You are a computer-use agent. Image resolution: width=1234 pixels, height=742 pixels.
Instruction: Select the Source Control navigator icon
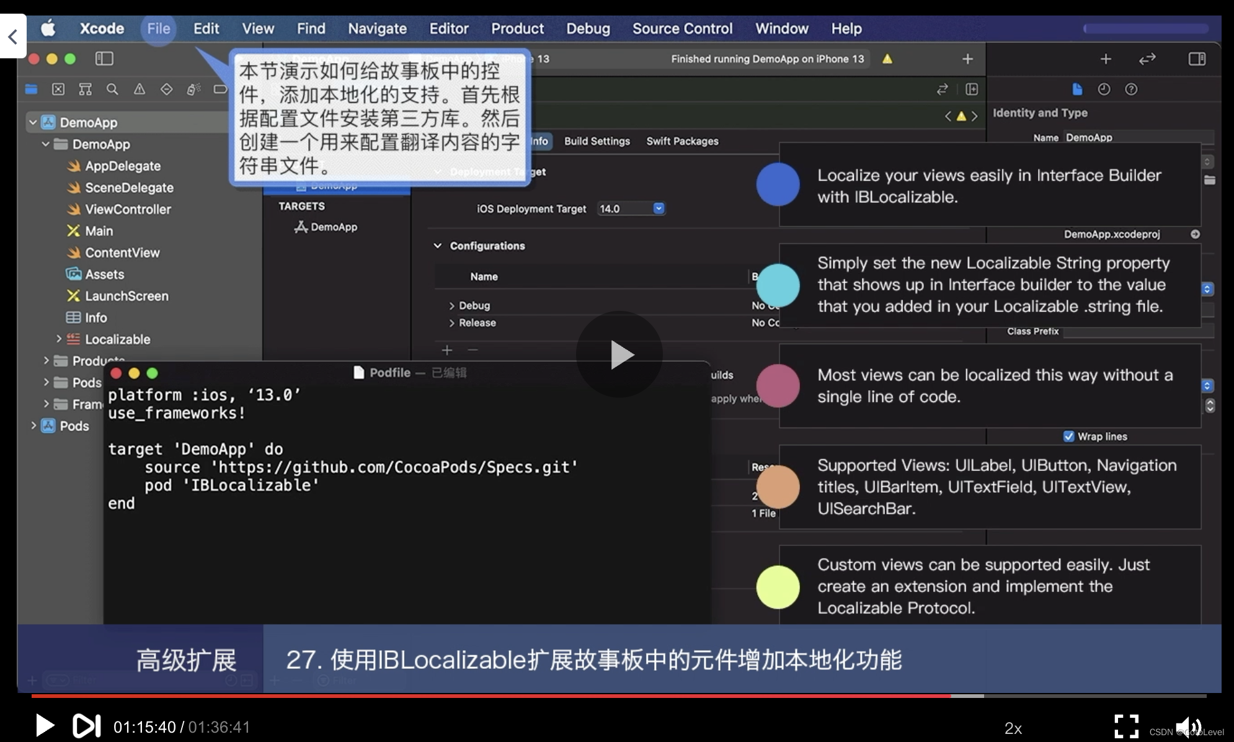click(x=58, y=89)
